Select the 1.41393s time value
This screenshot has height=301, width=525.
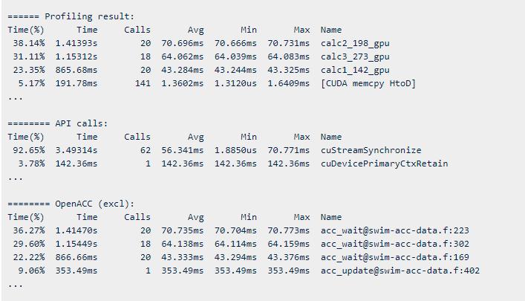tap(76, 43)
